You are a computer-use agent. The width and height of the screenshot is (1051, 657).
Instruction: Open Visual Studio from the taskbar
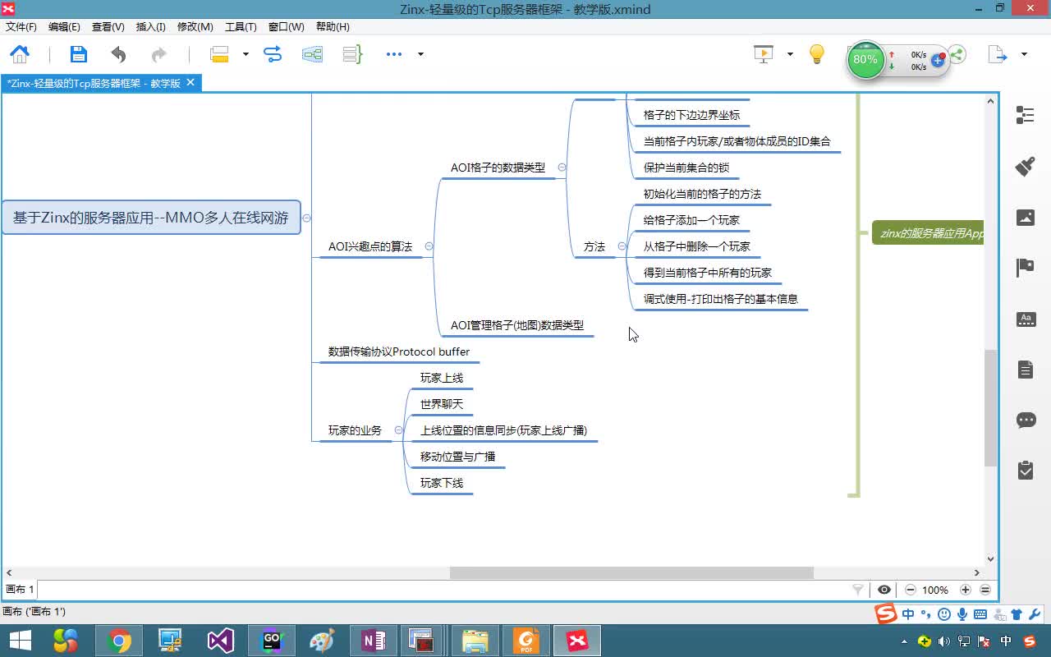click(221, 641)
